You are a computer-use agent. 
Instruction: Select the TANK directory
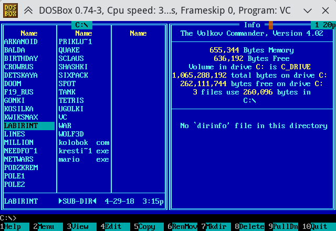pyautogui.click(x=67, y=92)
